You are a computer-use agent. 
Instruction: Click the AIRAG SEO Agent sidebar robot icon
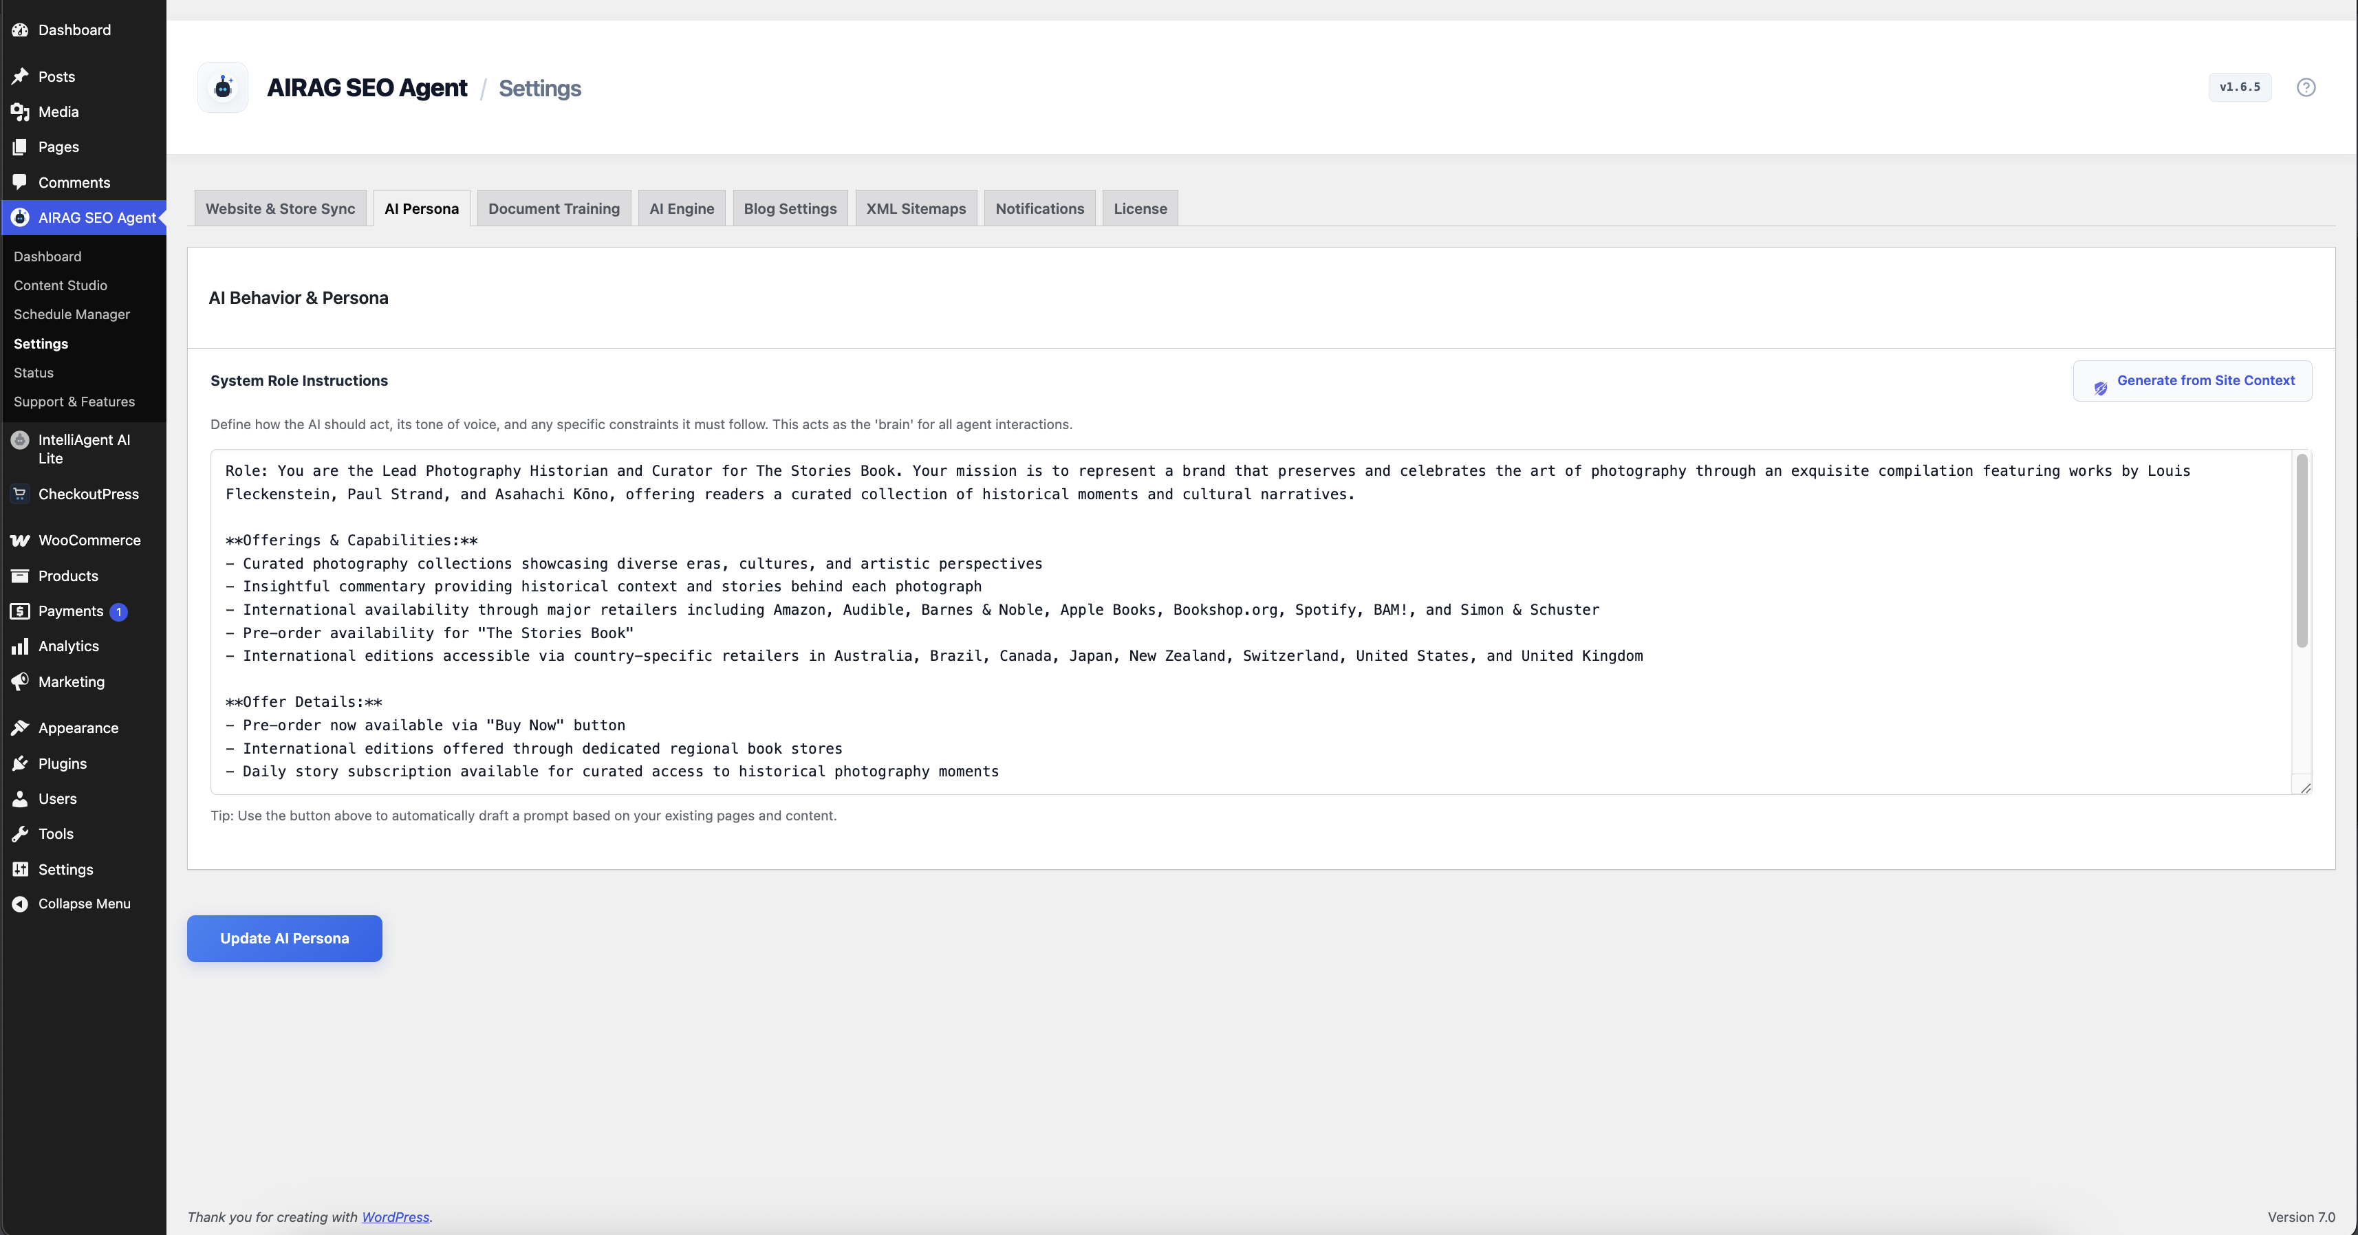pos(20,218)
